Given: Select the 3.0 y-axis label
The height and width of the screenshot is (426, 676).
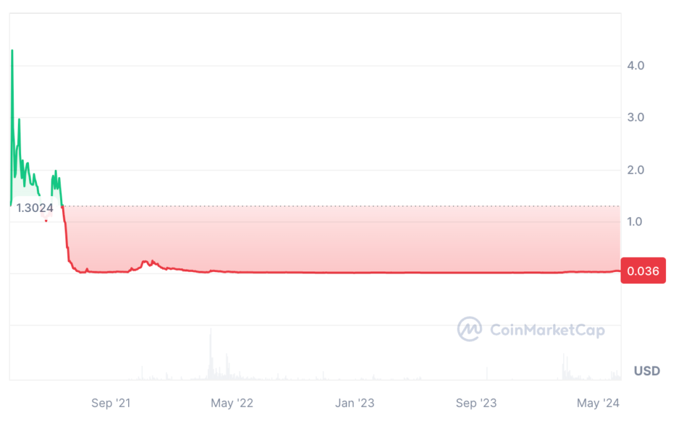Looking at the screenshot, I should 635,118.
